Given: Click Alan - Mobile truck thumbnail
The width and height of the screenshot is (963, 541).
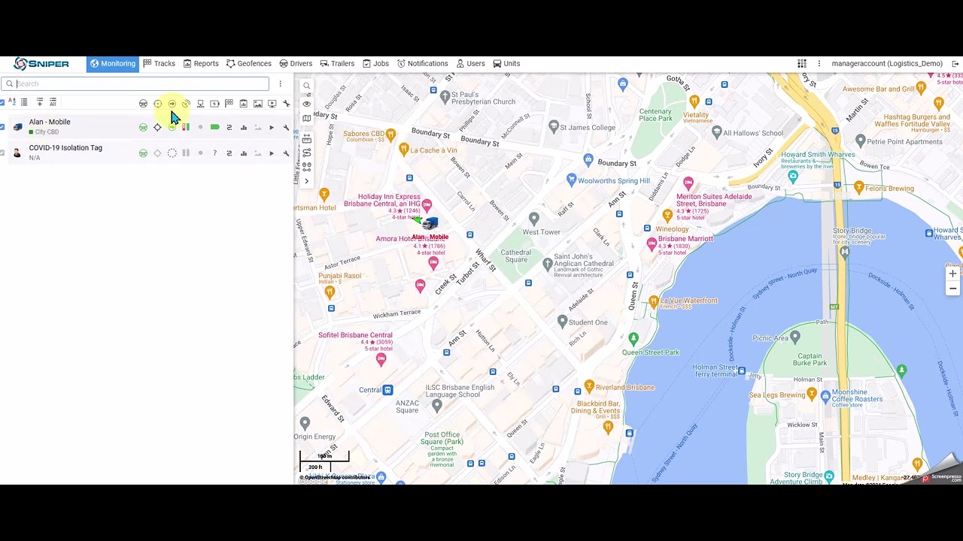Looking at the screenshot, I should 17,127.
